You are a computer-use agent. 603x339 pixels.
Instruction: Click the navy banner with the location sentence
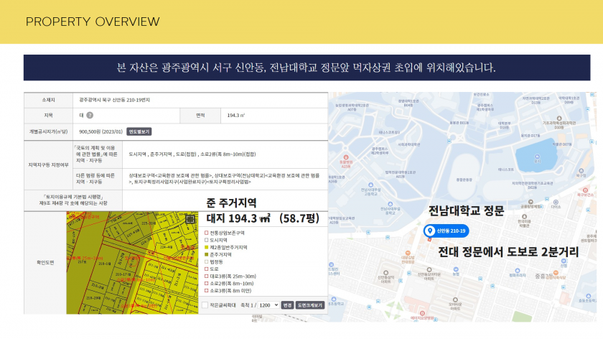[307, 68]
